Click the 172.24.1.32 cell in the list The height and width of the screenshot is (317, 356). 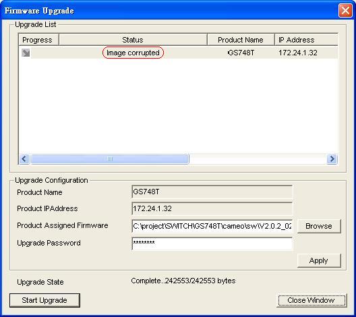[298, 53]
